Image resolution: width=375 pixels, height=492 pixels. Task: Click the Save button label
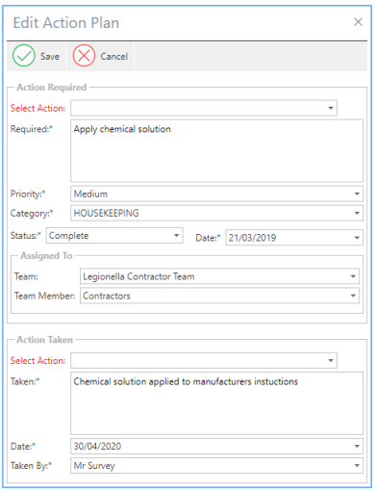pos(50,57)
